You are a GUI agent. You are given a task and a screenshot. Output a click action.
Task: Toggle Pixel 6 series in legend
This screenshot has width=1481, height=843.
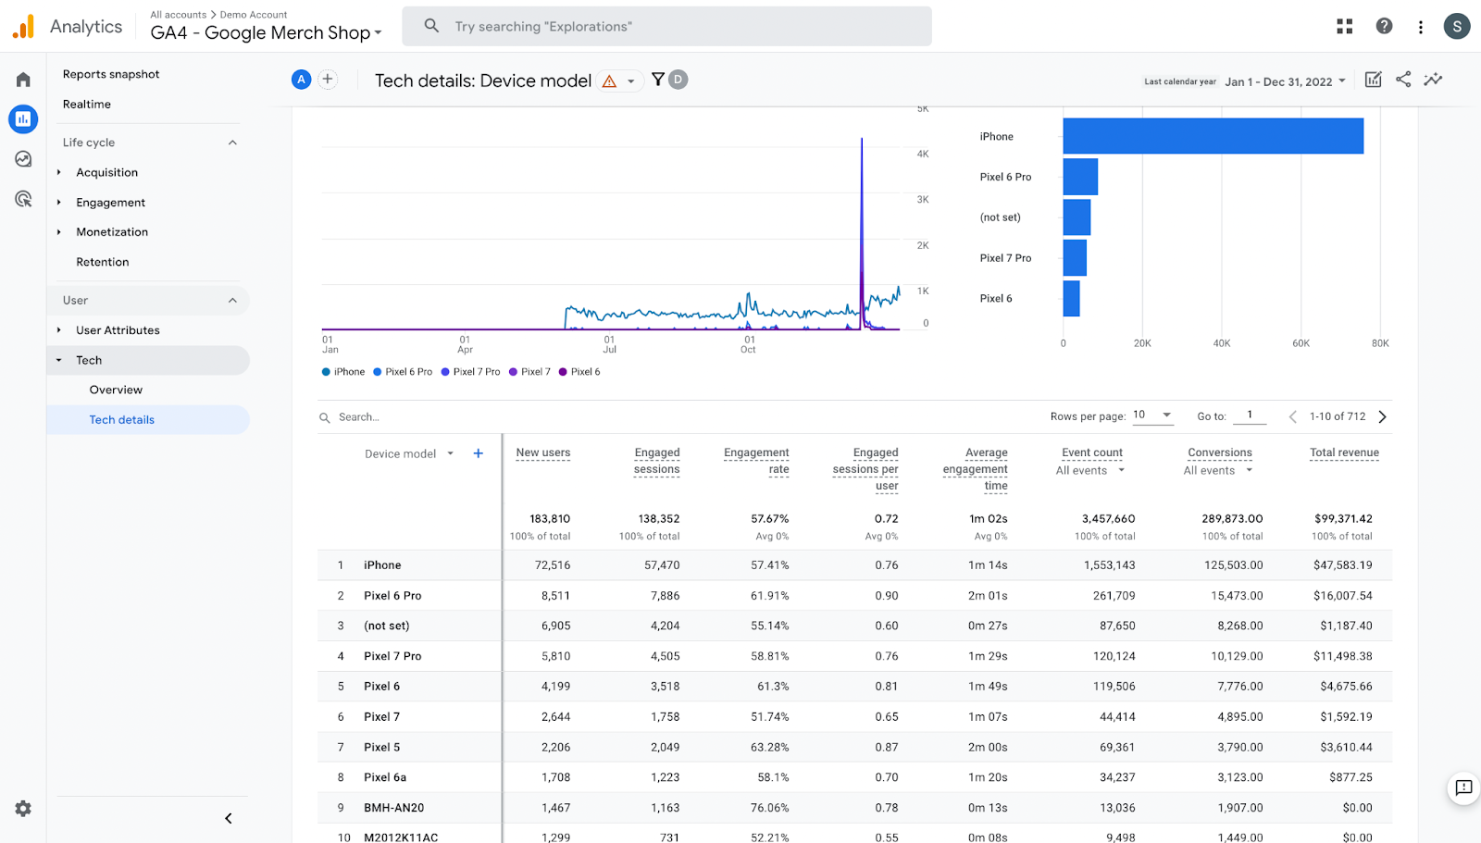tap(579, 372)
